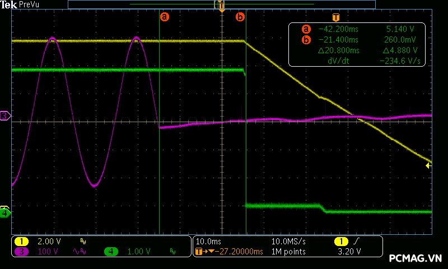This screenshot has width=448, height=269.
Task: Click the 2.00 V channel 1 scale value
Action: click(49, 242)
